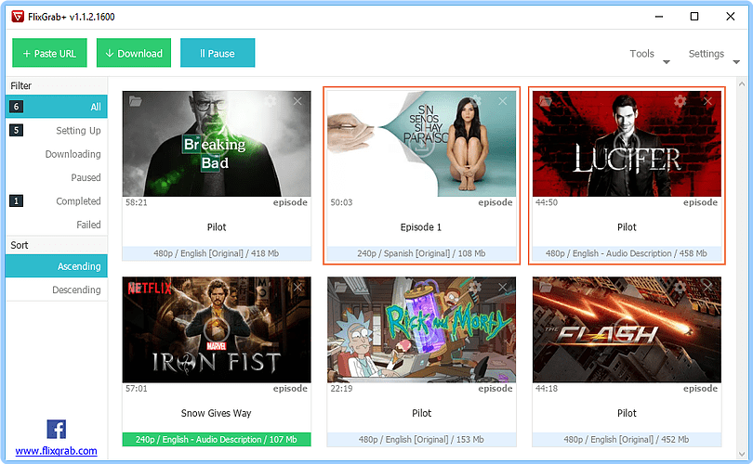Image resolution: width=753 pixels, height=464 pixels.
Task: Click duration '22:19' on Rick and Morty
Action: tap(341, 388)
